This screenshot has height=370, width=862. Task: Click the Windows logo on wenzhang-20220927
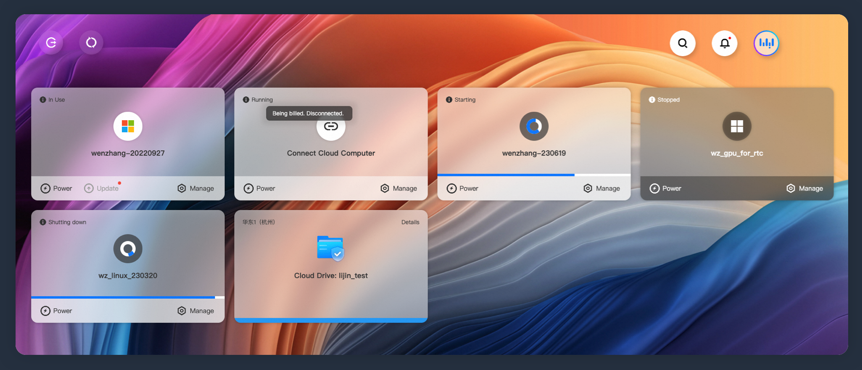click(x=128, y=126)
